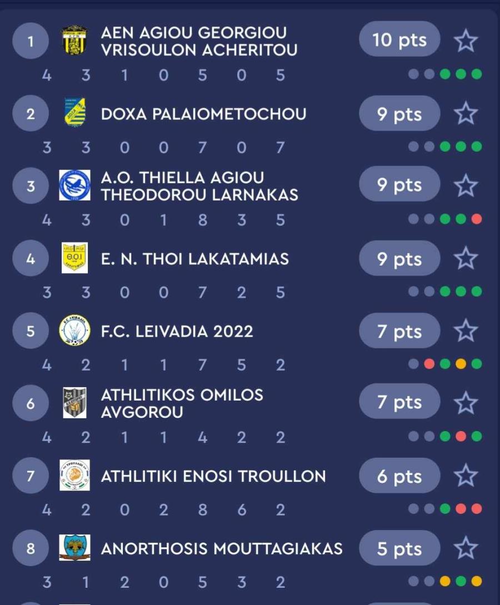Select Athlitikos Omilos Avgorou striped crest
This screenshot has height=605, width=500.
75,403
